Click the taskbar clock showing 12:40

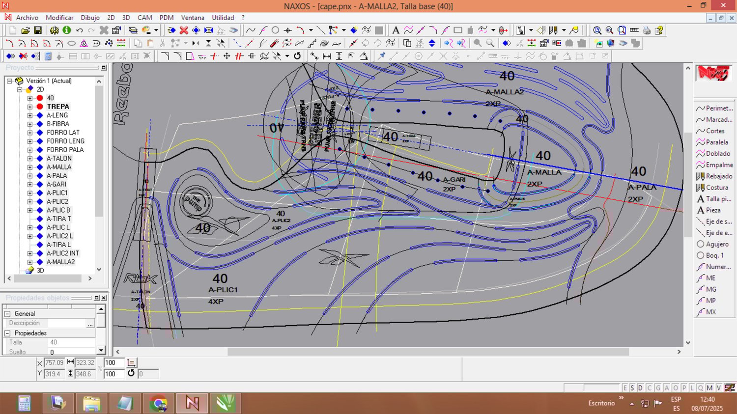(x=708, y=399)
